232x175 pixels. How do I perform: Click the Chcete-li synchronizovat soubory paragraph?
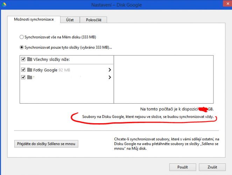[x=167, y=143]
